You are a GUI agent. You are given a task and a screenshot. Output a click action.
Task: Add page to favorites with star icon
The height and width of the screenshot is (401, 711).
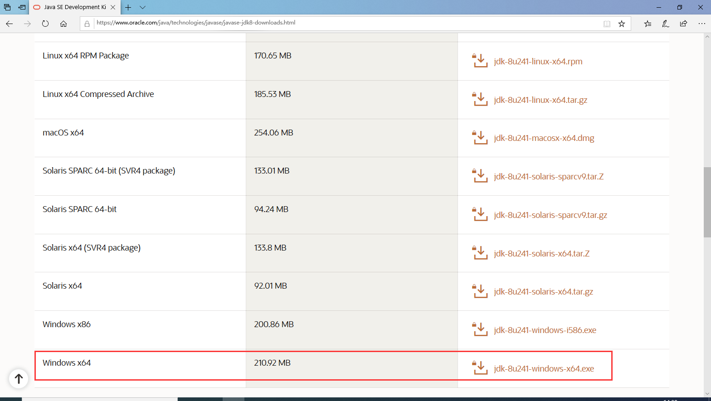pos(622,24)
